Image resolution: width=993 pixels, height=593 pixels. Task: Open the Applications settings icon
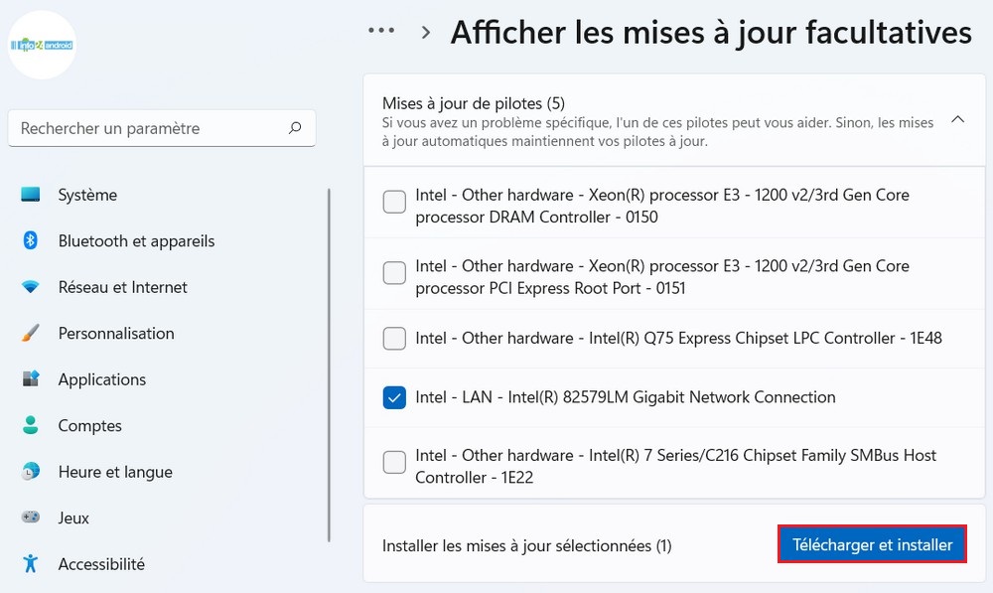(x=31, y=379)
